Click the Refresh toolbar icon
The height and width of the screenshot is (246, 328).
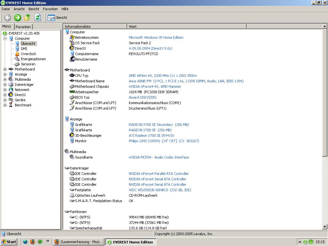pos(38,18)
